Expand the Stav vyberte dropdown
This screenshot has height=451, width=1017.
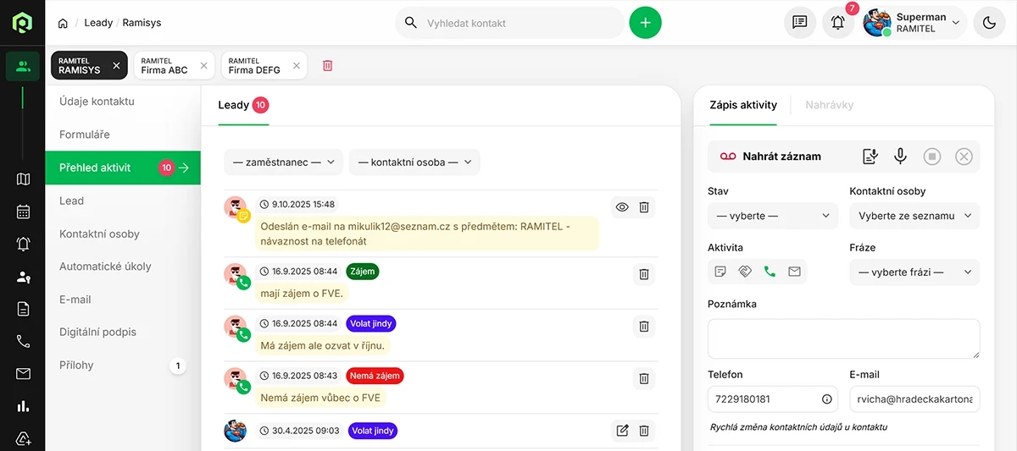click(772, 216)
